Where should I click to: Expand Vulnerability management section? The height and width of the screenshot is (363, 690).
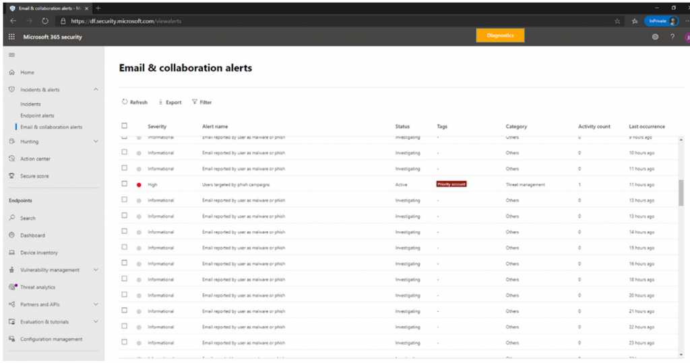tap(96, 270)
